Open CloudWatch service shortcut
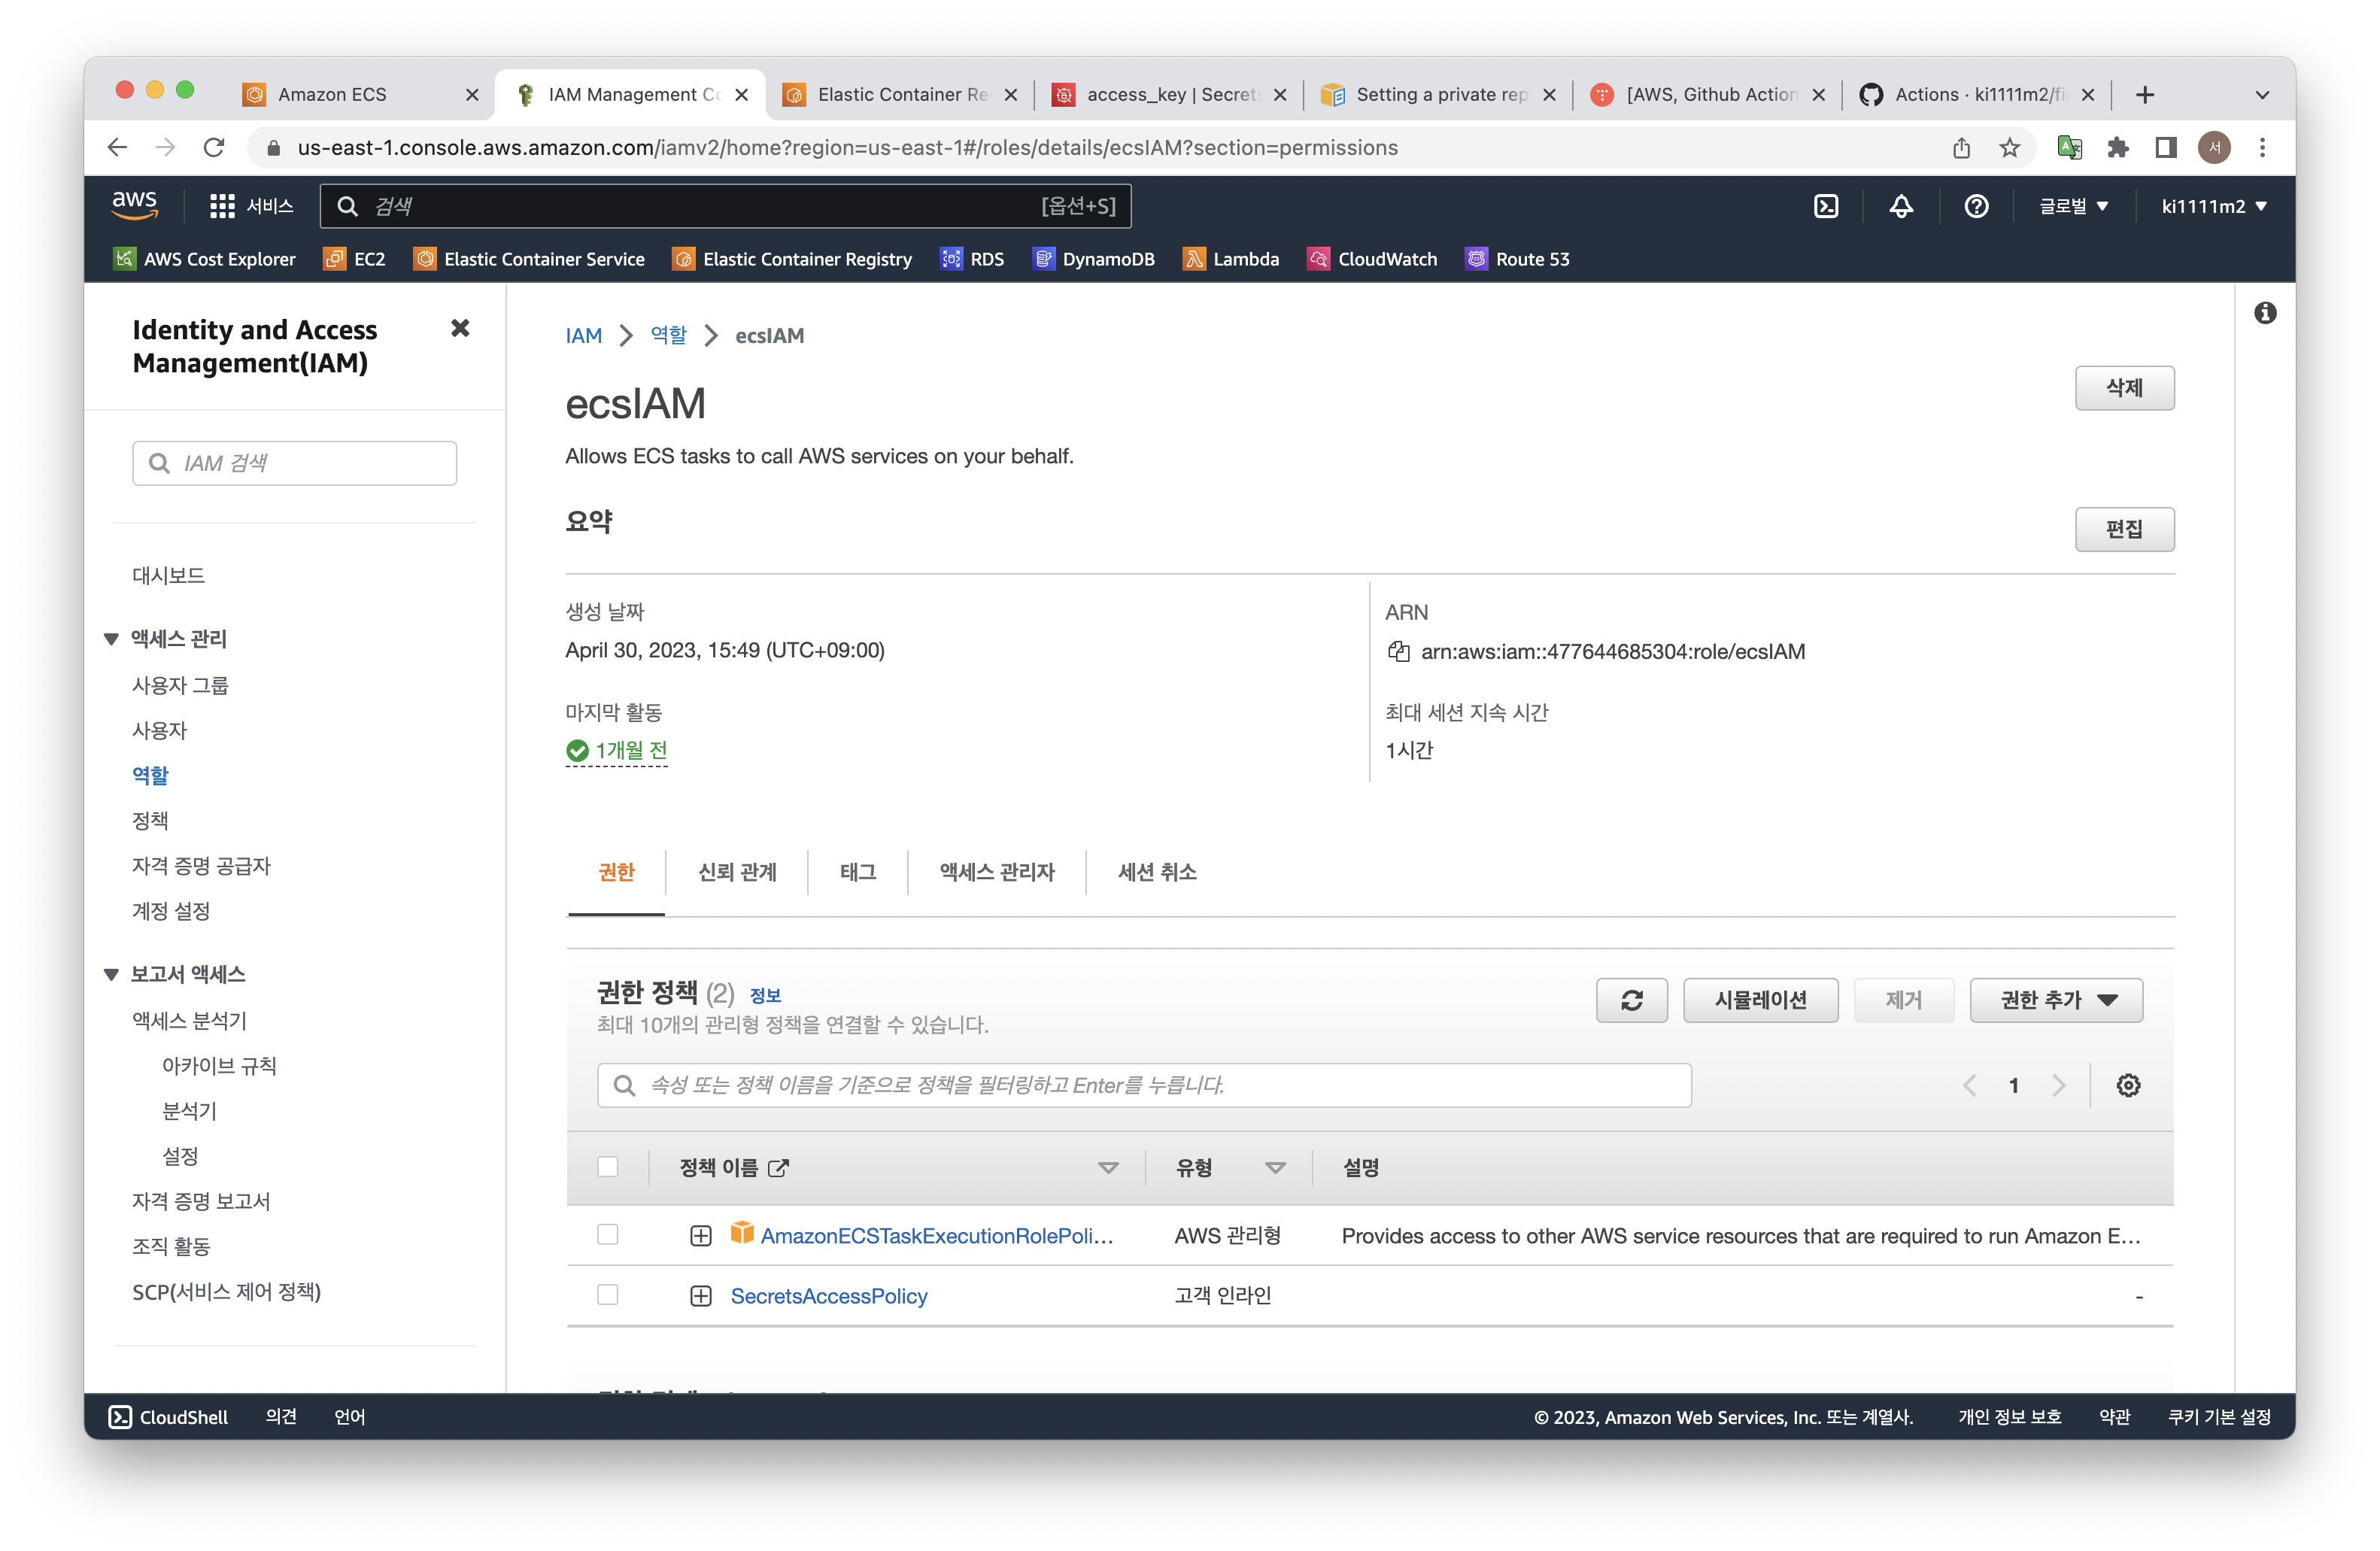The height and width of the screenshot is (1551, 2380). [1372, 259]
